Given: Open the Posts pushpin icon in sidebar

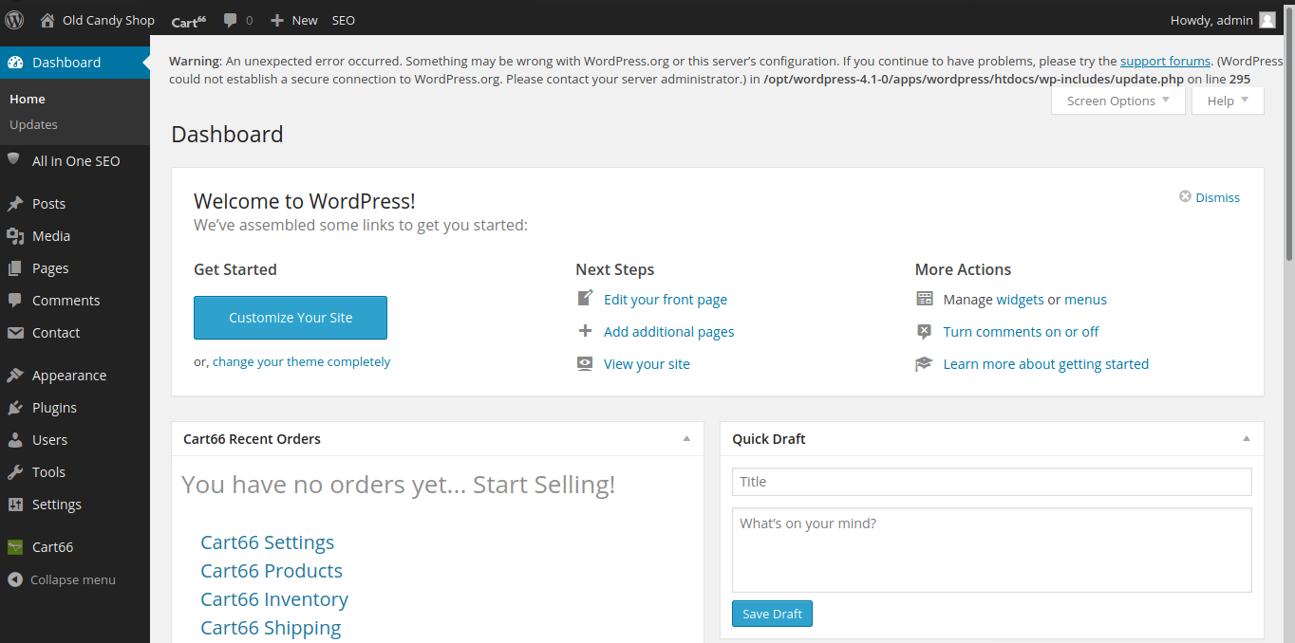Looking at the screenshot, I should click(15, 204).
